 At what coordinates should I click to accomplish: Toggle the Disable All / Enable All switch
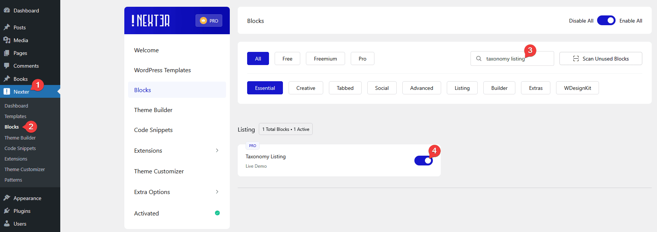tap(606, 21)
